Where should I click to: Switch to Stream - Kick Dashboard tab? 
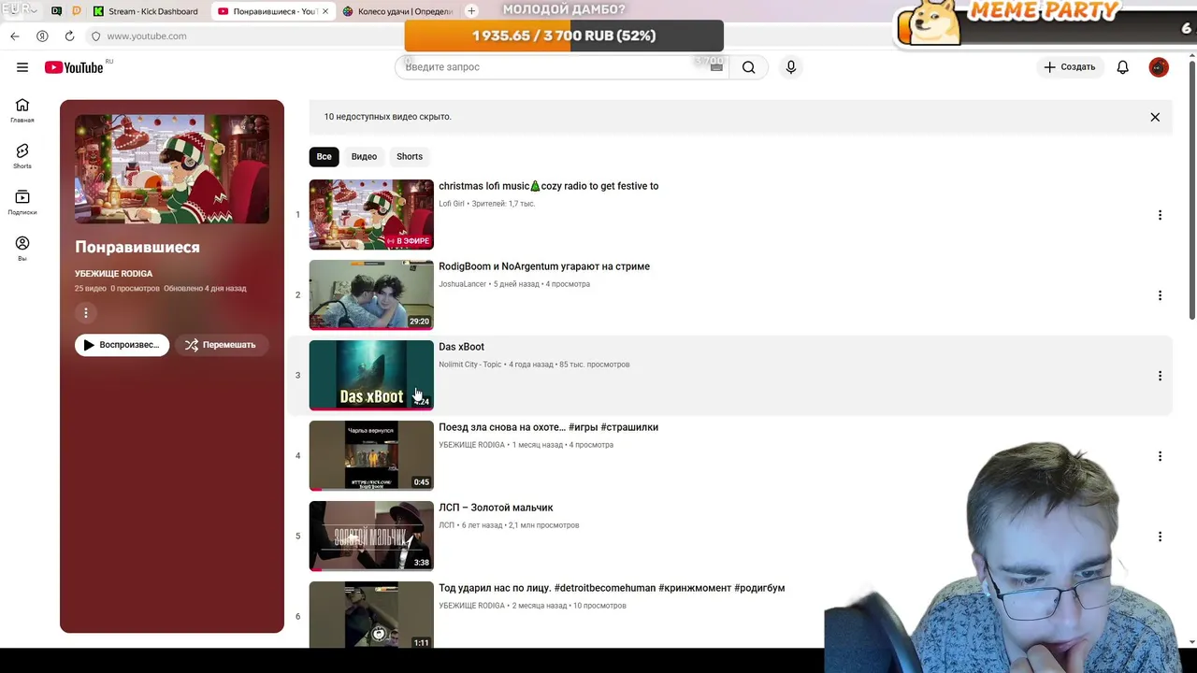coord(147,11)
